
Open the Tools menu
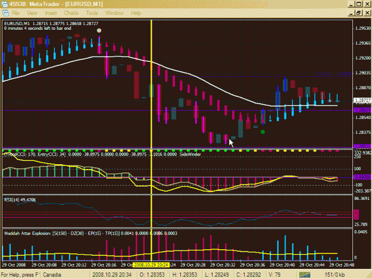point(92,13)
